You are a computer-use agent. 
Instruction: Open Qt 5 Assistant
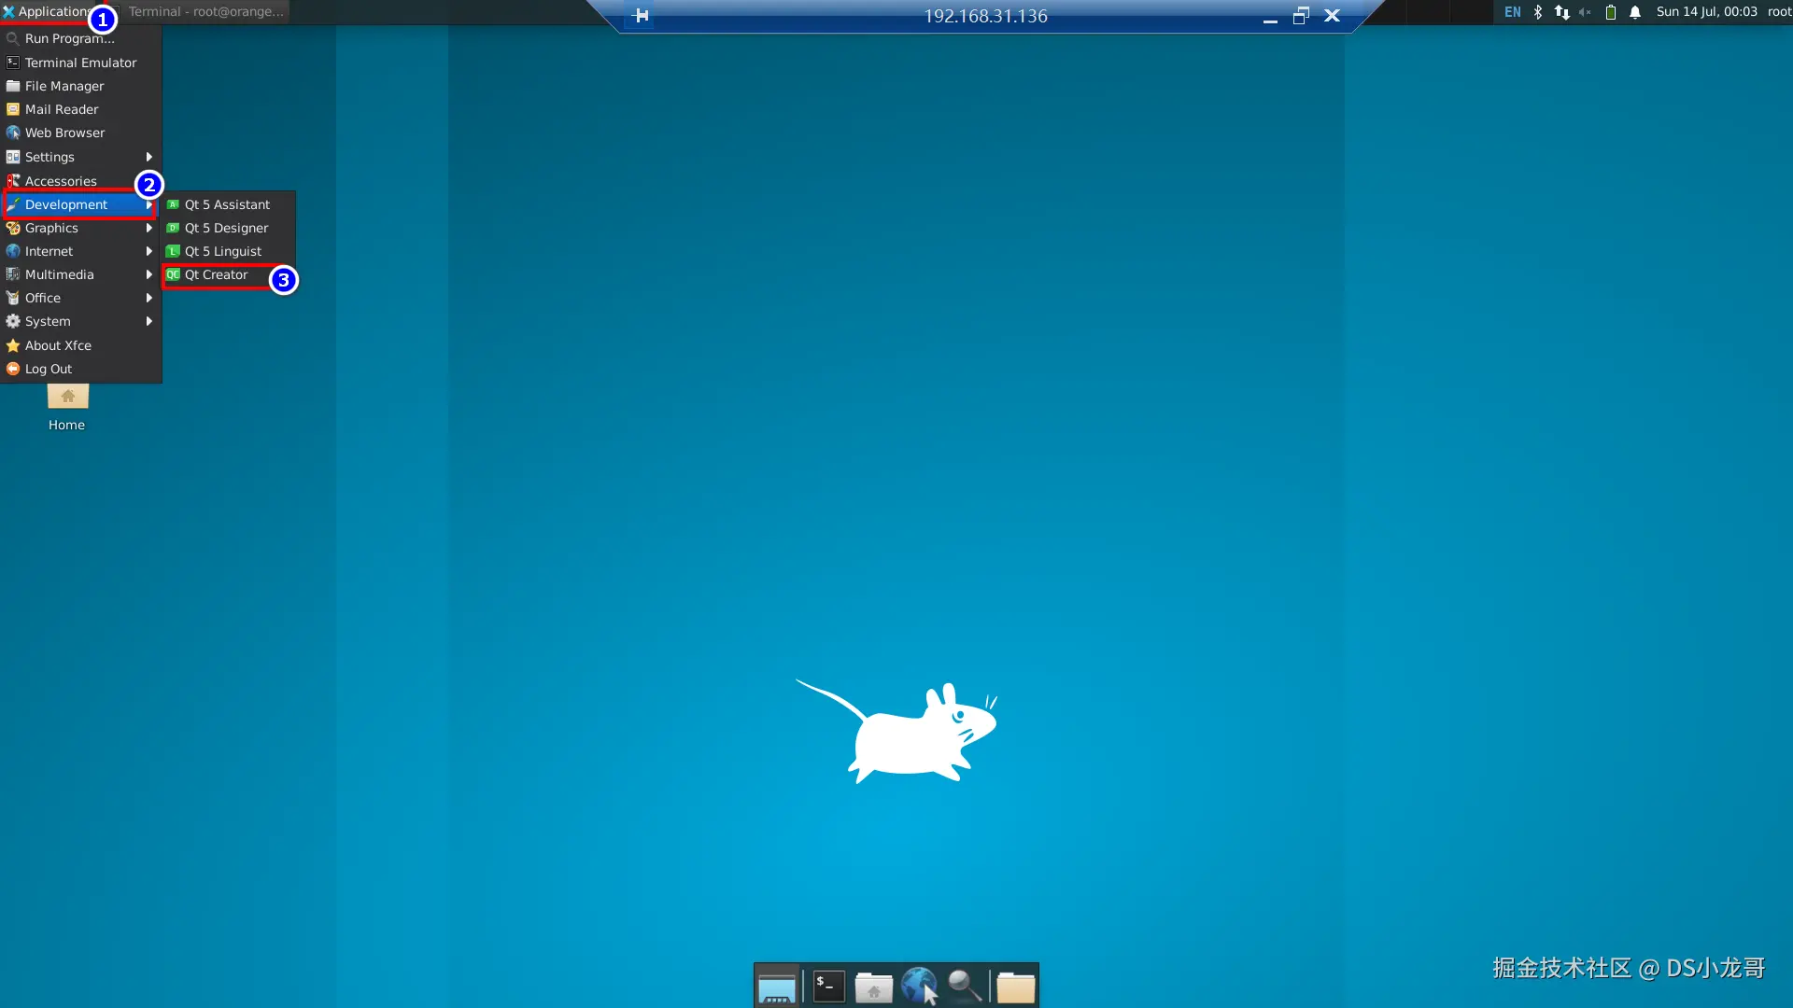[226, 204]
